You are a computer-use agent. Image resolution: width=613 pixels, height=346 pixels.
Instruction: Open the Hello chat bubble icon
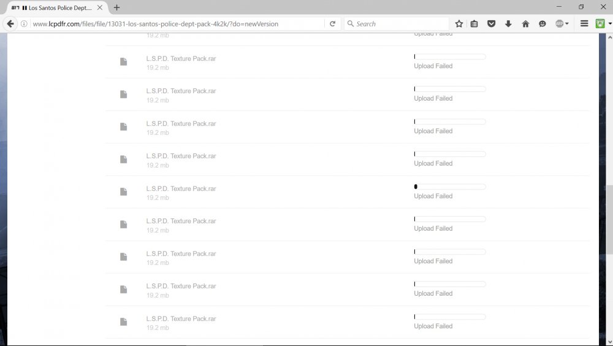click(543, 24)
